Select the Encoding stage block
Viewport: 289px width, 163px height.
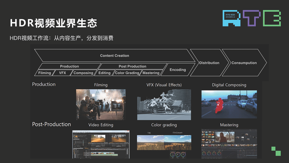[x=177, y=70]
